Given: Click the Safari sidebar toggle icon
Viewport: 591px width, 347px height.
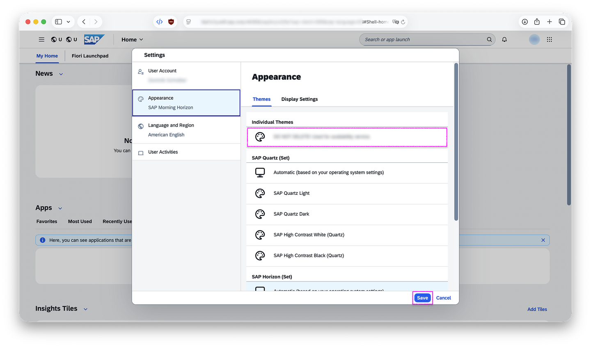Looking at the screenshot, I should (59, 22).
